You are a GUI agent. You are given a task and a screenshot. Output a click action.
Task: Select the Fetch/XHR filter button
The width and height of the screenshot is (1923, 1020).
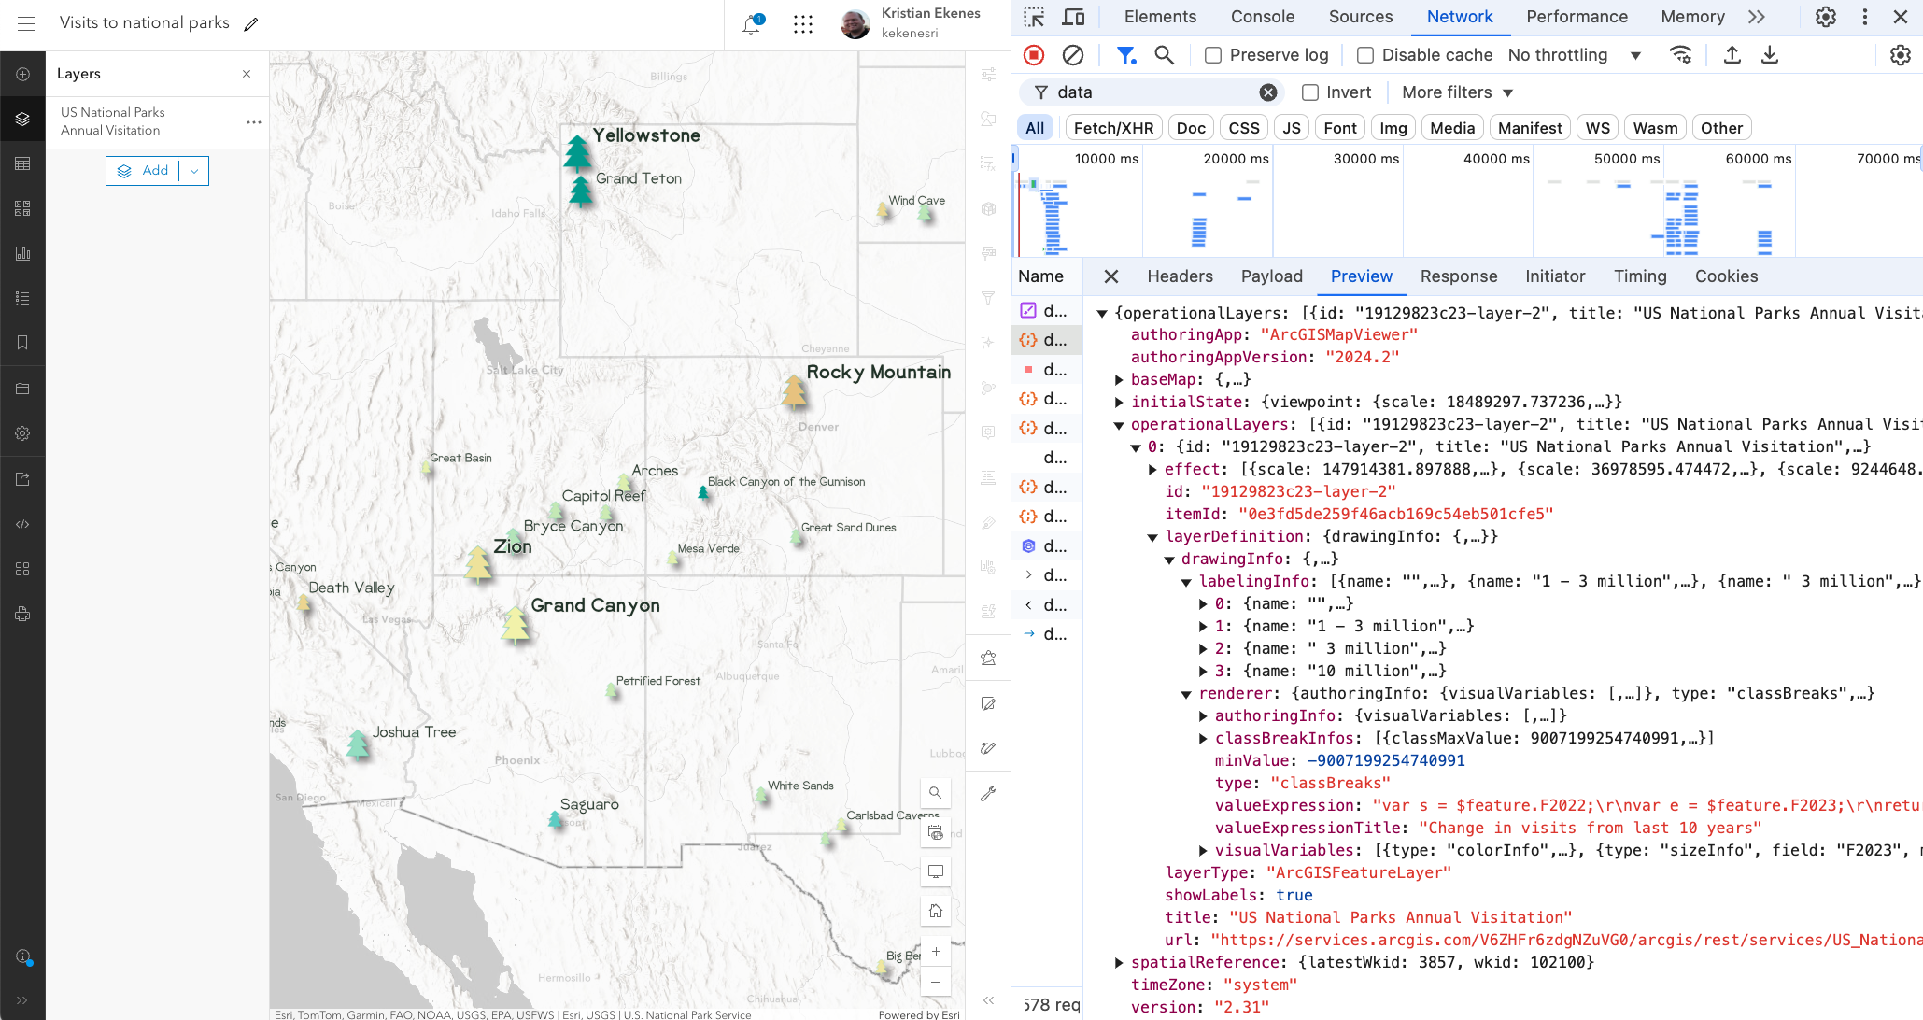coord(1113,128)
